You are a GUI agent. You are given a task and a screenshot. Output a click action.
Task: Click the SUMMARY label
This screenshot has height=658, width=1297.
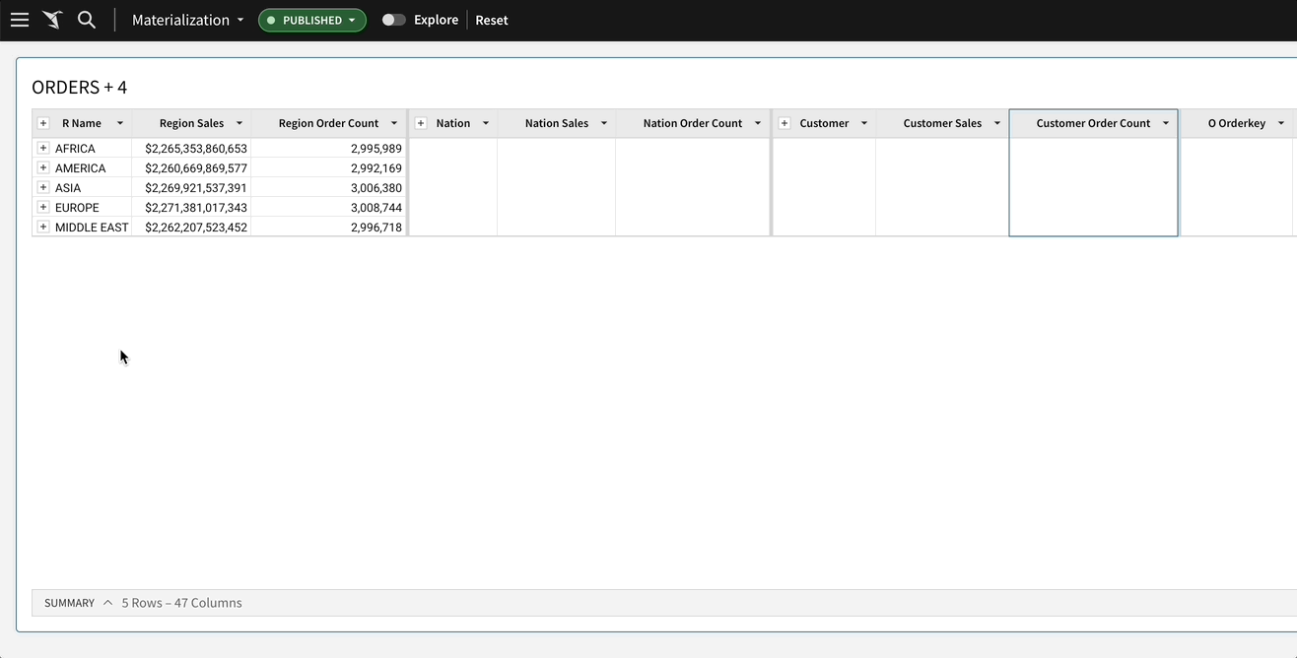point(69,603)
